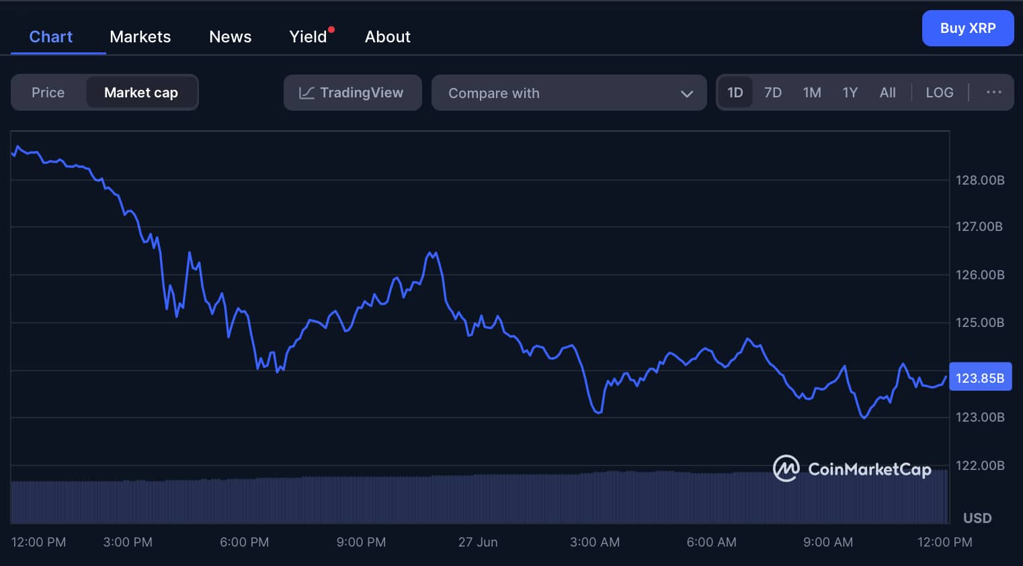View the 1Y chart range
The image size is (1023, 566).
tap(850, 92)
